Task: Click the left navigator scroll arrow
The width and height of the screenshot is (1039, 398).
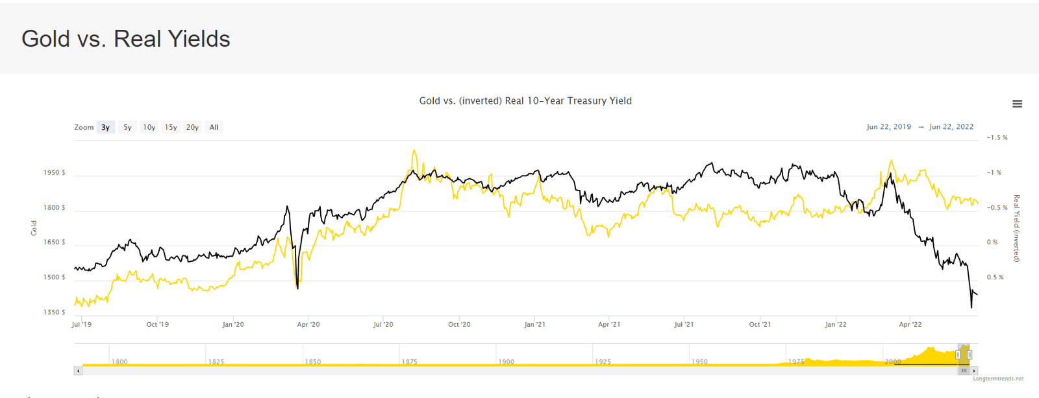Action: (x=78, y=371)
